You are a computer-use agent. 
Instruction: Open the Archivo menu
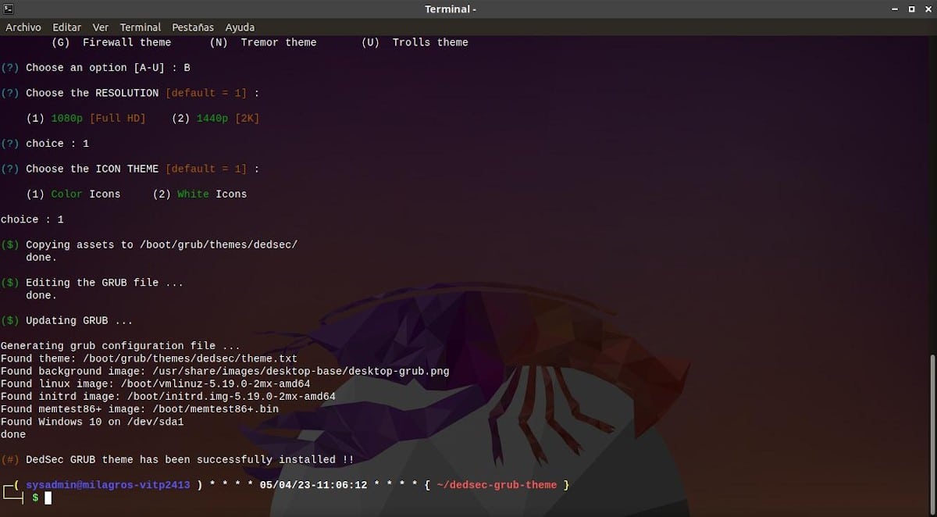click(x=23, y=27)
